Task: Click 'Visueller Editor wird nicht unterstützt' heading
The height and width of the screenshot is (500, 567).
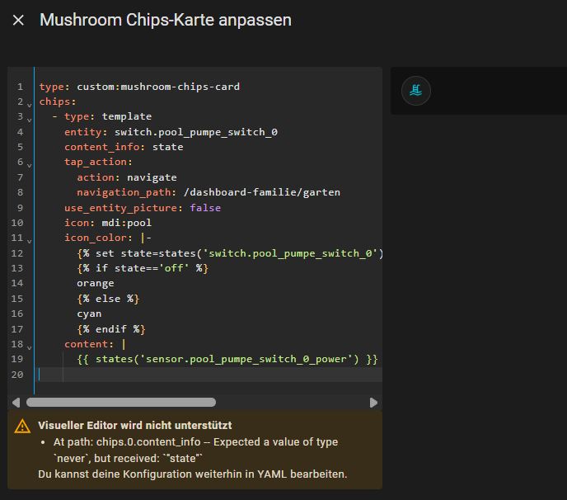Action: pos(135,426)
